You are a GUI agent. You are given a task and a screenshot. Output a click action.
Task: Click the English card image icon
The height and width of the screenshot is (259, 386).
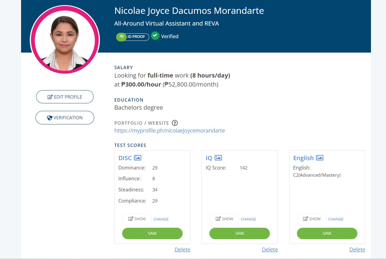pyautogui.click(x=320, y=158)
